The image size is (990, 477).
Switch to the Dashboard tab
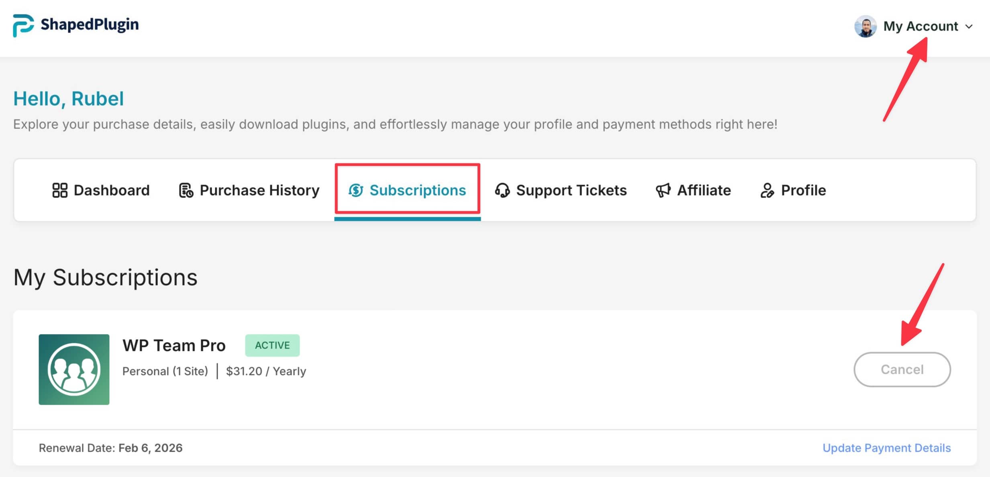111,190
